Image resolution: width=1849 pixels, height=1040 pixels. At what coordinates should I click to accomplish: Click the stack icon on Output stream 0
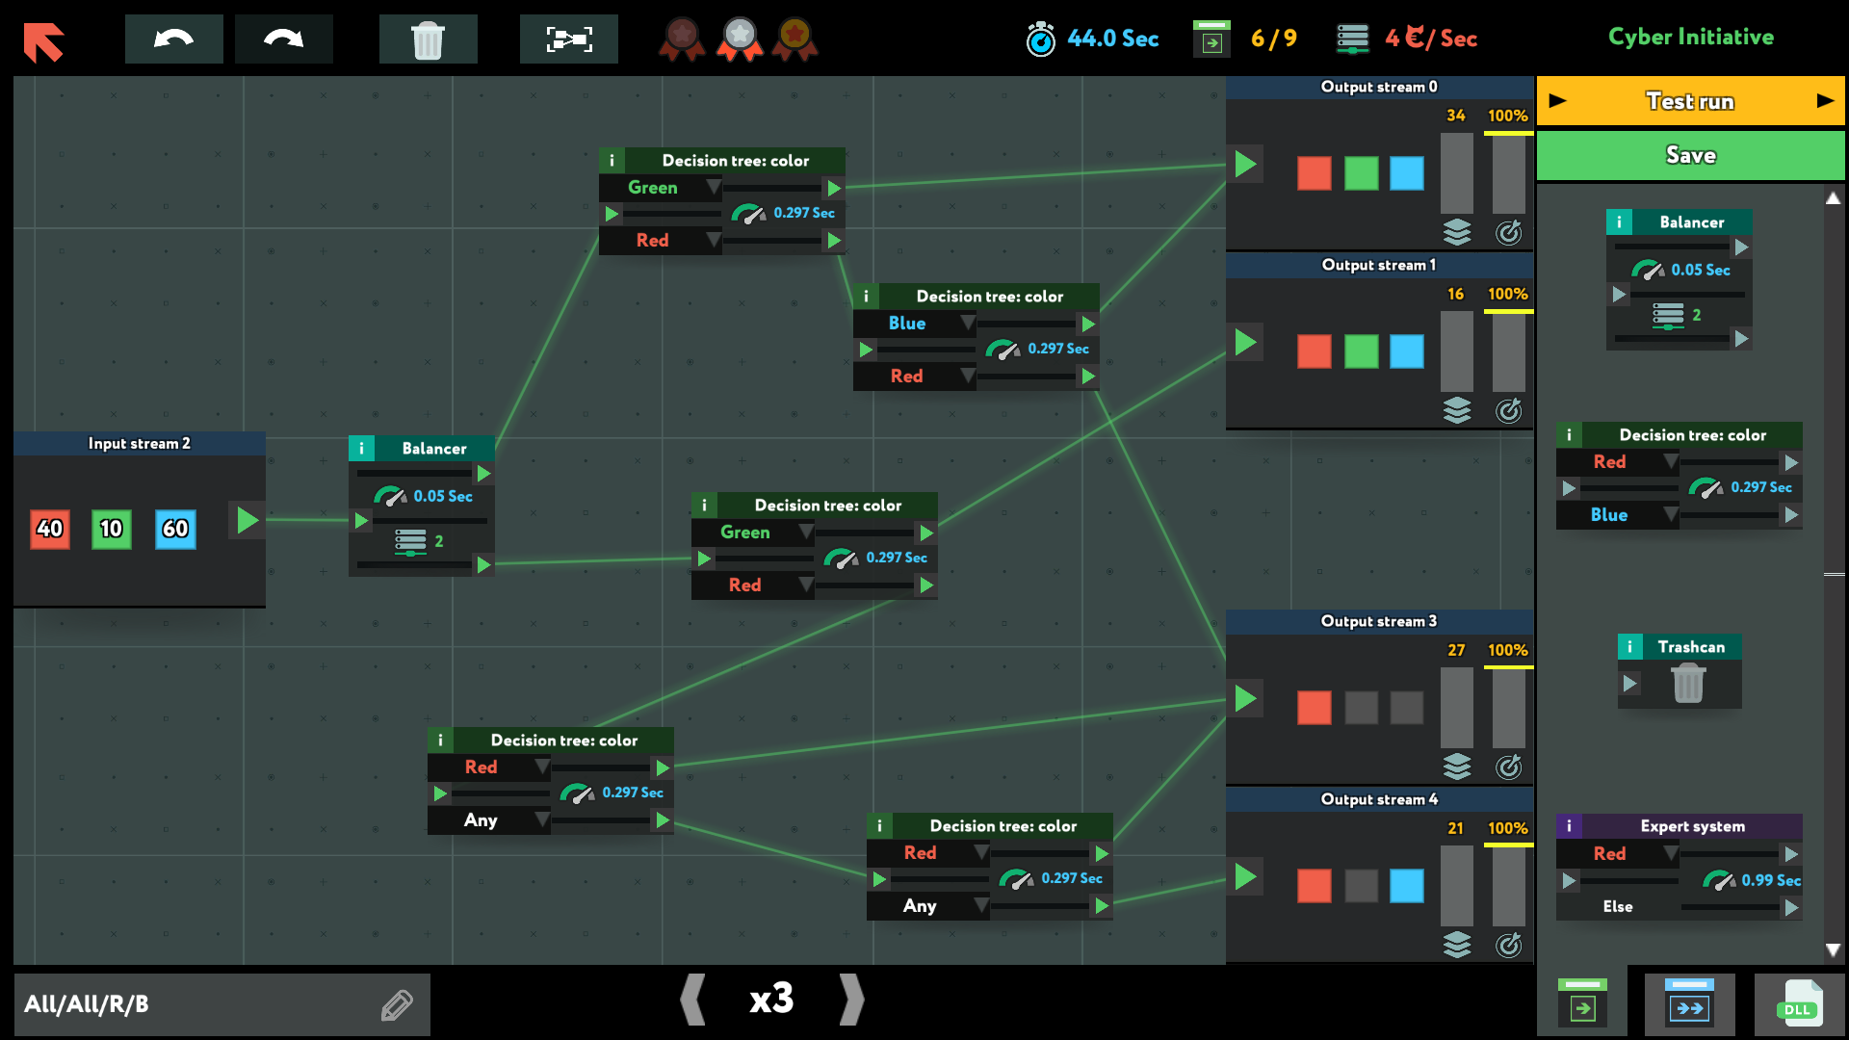[1458, 232]
